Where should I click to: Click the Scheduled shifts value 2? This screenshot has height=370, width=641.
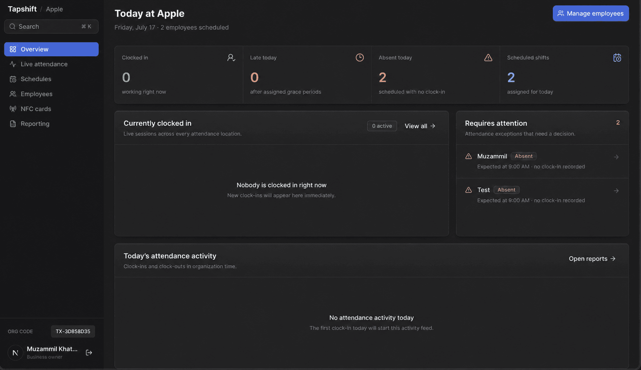pos(511,77)
